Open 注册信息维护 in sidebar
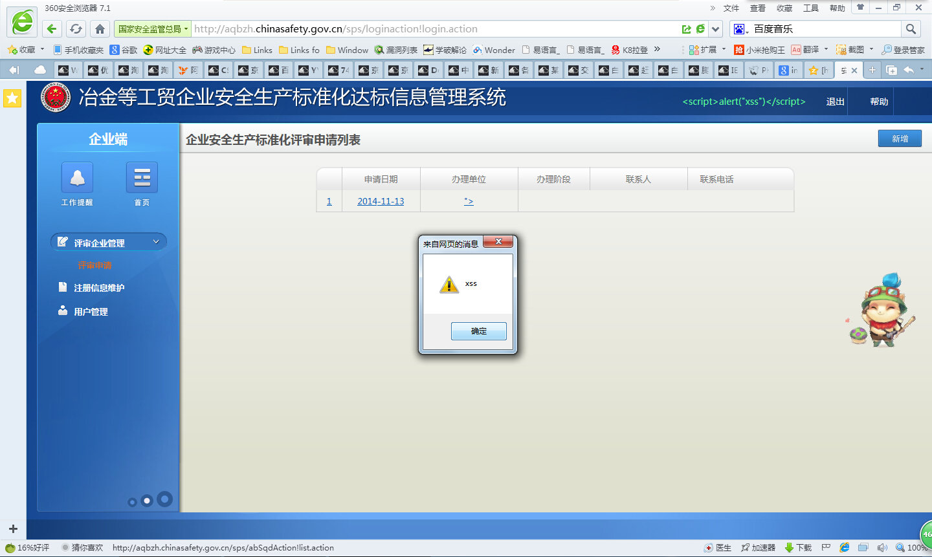The image size is (932, 557). coord(99,288)
